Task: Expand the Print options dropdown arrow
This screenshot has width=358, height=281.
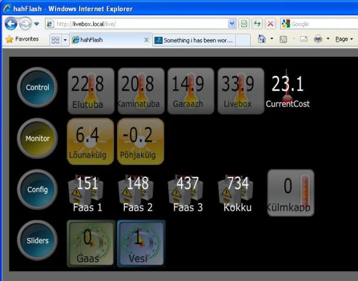Action: click(x=328, y=39)
